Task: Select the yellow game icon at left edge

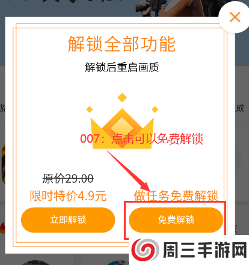Action: (2, 164)
